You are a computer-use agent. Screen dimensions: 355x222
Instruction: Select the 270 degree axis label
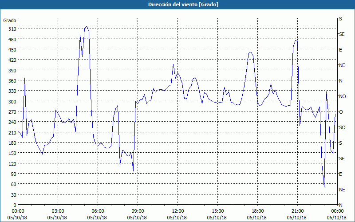[x=13, y=112]
